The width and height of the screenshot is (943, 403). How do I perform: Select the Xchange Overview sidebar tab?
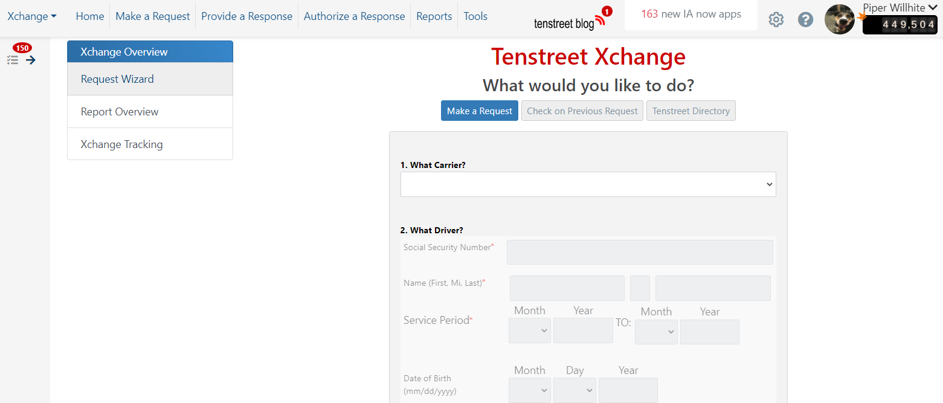(x=150, y=52)
